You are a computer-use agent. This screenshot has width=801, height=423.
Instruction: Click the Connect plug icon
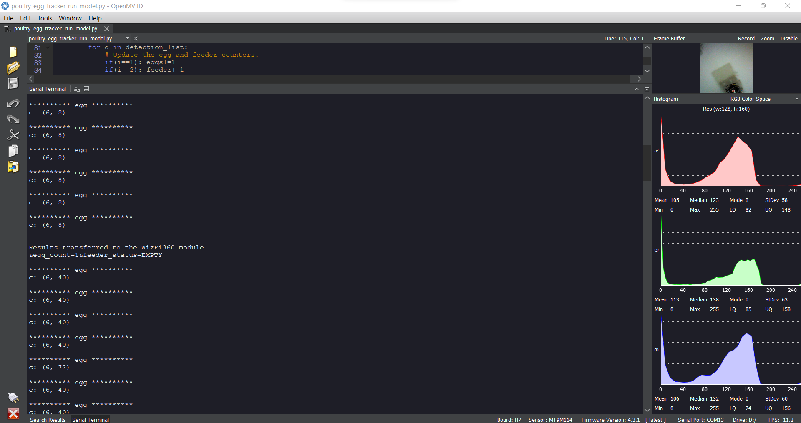pos(13,398)
